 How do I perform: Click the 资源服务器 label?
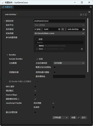[14, 72]
